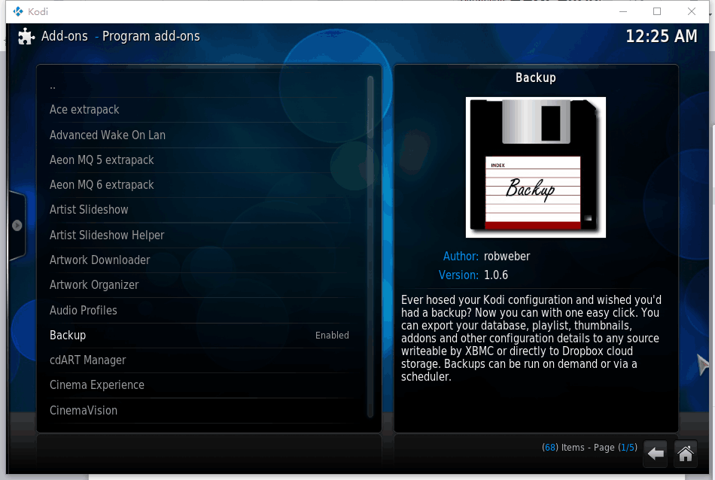Open the Artwork Organizer add-on
715x480 pixels.
pos(94,285)
